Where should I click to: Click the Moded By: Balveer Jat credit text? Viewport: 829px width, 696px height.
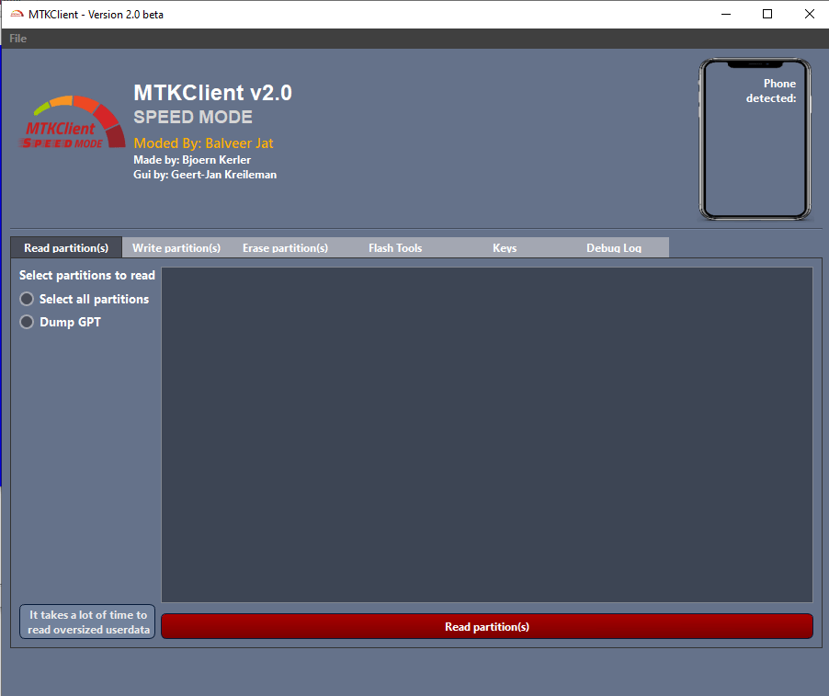click(x=203, y=143)
